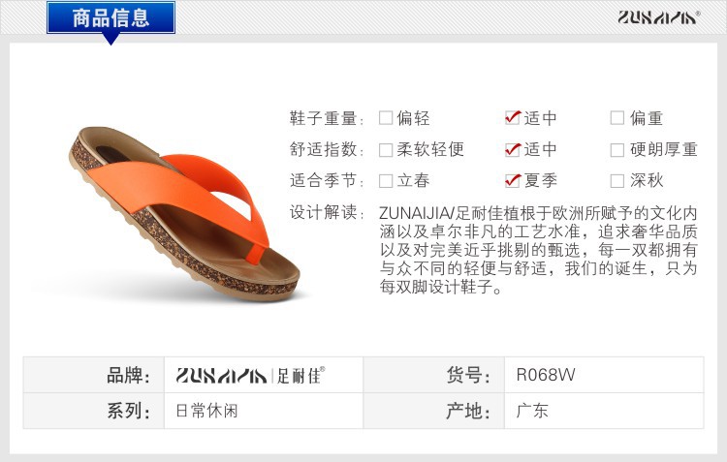Screen dimensions: 727x462
Task: Check the 深秋 season checkbox
Action: tap(617, 181)
